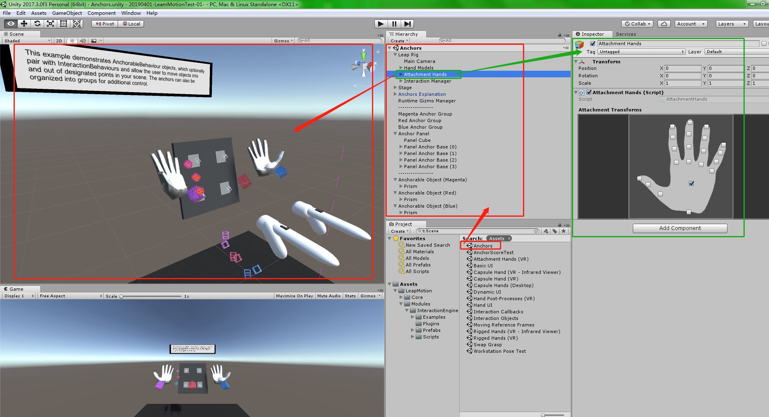
Task: Open the Layers dropdown
Action: pyautogui.click(x=731, y=23)
